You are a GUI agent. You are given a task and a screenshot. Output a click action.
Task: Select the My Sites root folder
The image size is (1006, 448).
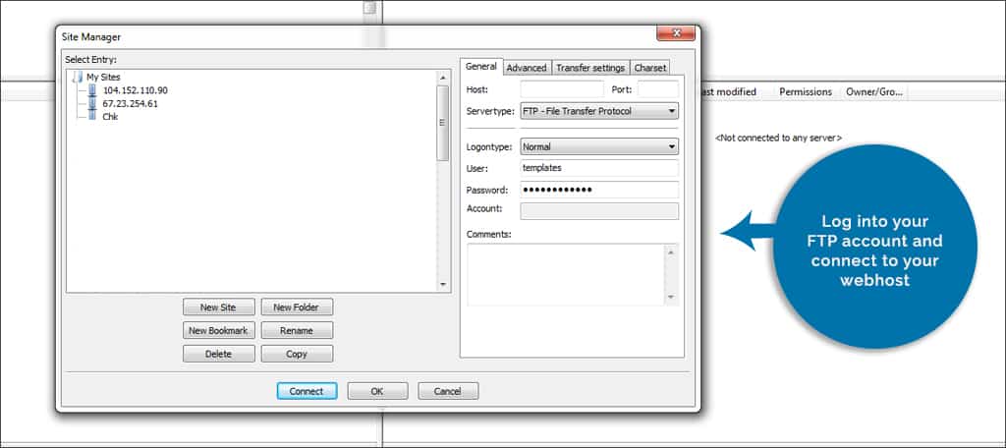coord(103,77)
